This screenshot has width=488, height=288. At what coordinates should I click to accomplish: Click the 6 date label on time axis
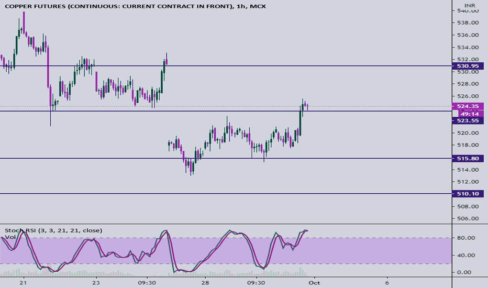[x=387, y=283]
